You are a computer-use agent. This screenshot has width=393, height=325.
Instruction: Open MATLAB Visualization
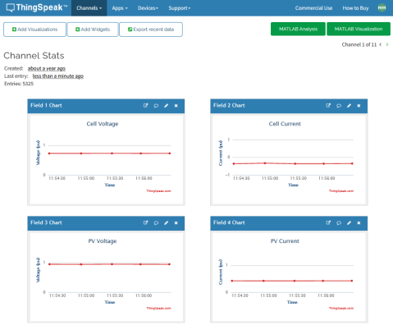359,29
